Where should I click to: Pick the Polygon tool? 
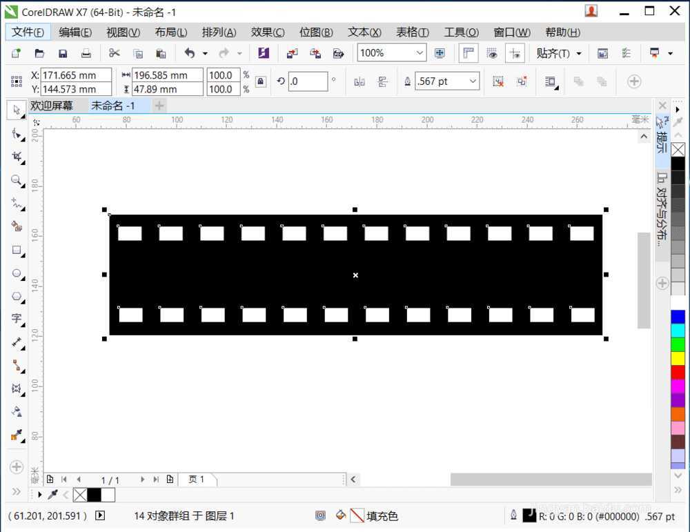(15, 296)
